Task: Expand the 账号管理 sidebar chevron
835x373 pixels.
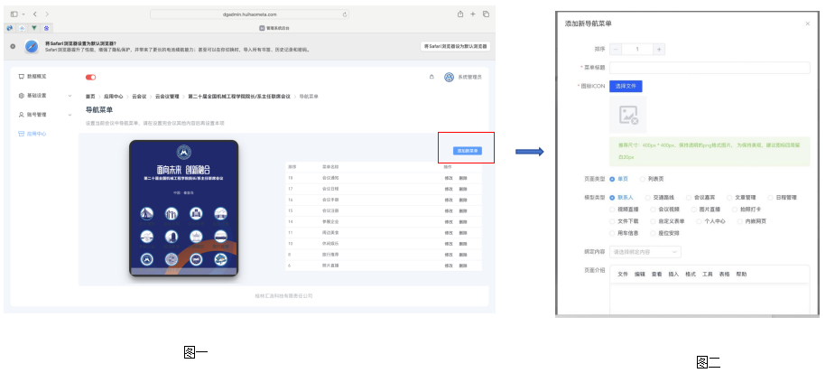Action: (x=70, y=115)
